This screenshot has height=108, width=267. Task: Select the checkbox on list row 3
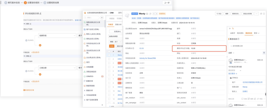tap(109, 63)
